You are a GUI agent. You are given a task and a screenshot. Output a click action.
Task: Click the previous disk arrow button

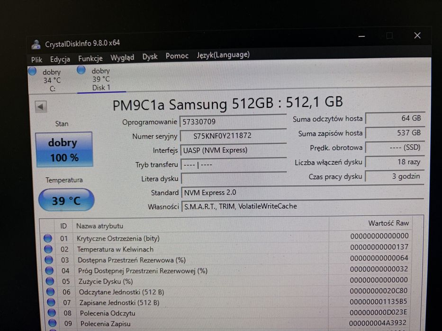[41, 107]
